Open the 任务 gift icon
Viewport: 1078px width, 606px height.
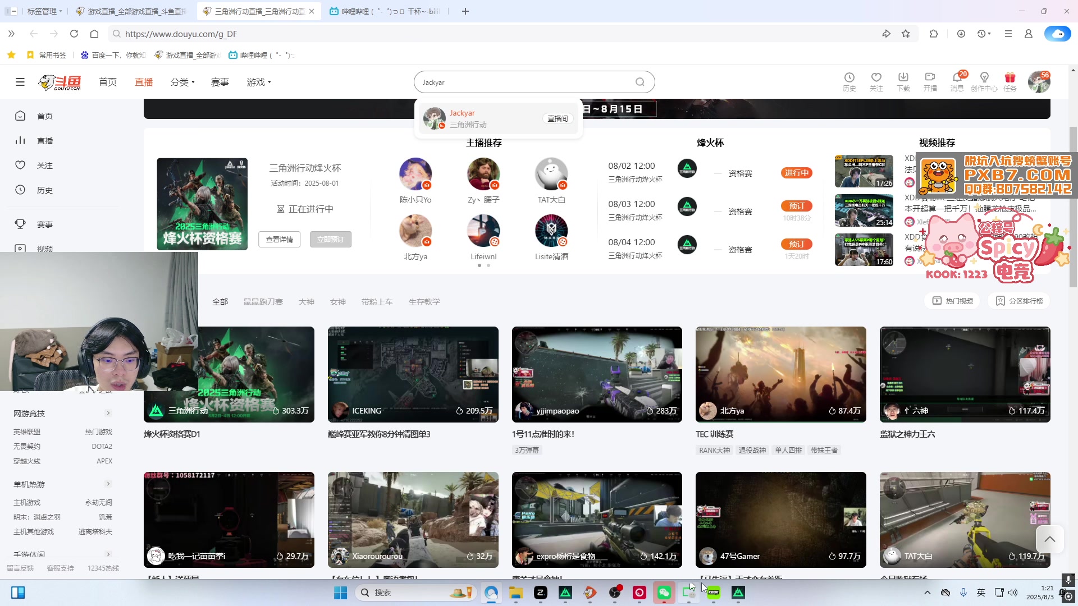1010,81
